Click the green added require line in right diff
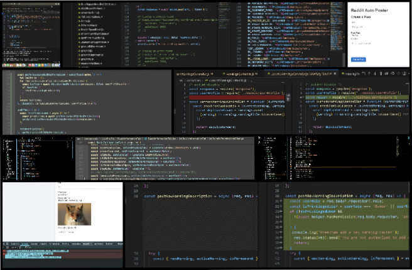 pos(357,97)
